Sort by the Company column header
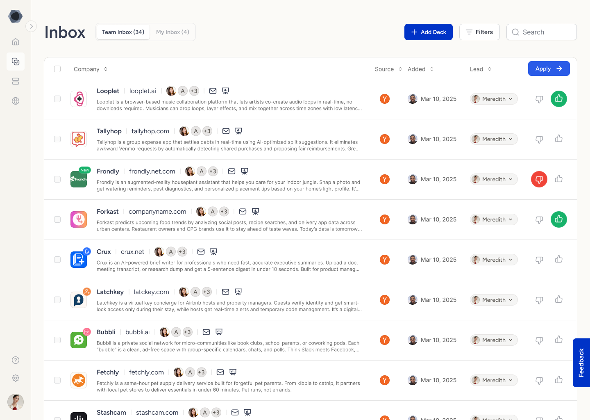This screenshot has width=590, height=420. pyautogui.click(x=91, y=69)
